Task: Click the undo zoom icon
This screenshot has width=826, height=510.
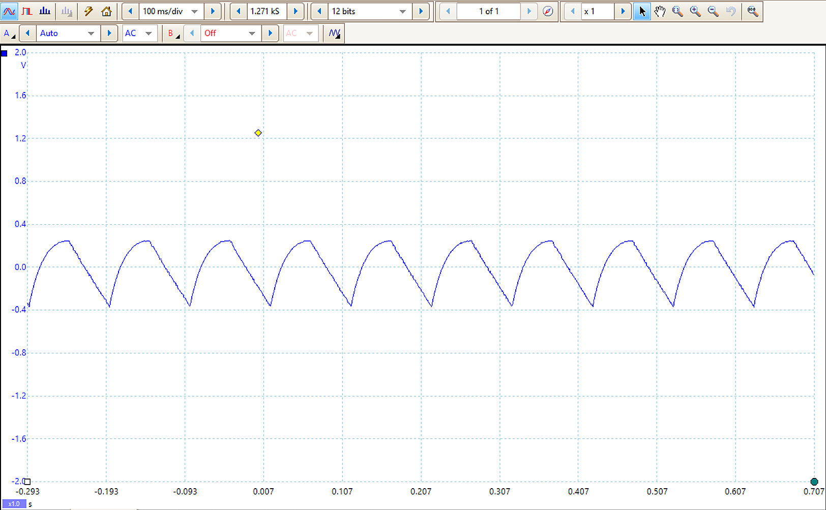Action: pyautogui.click(x=731, y=11)
